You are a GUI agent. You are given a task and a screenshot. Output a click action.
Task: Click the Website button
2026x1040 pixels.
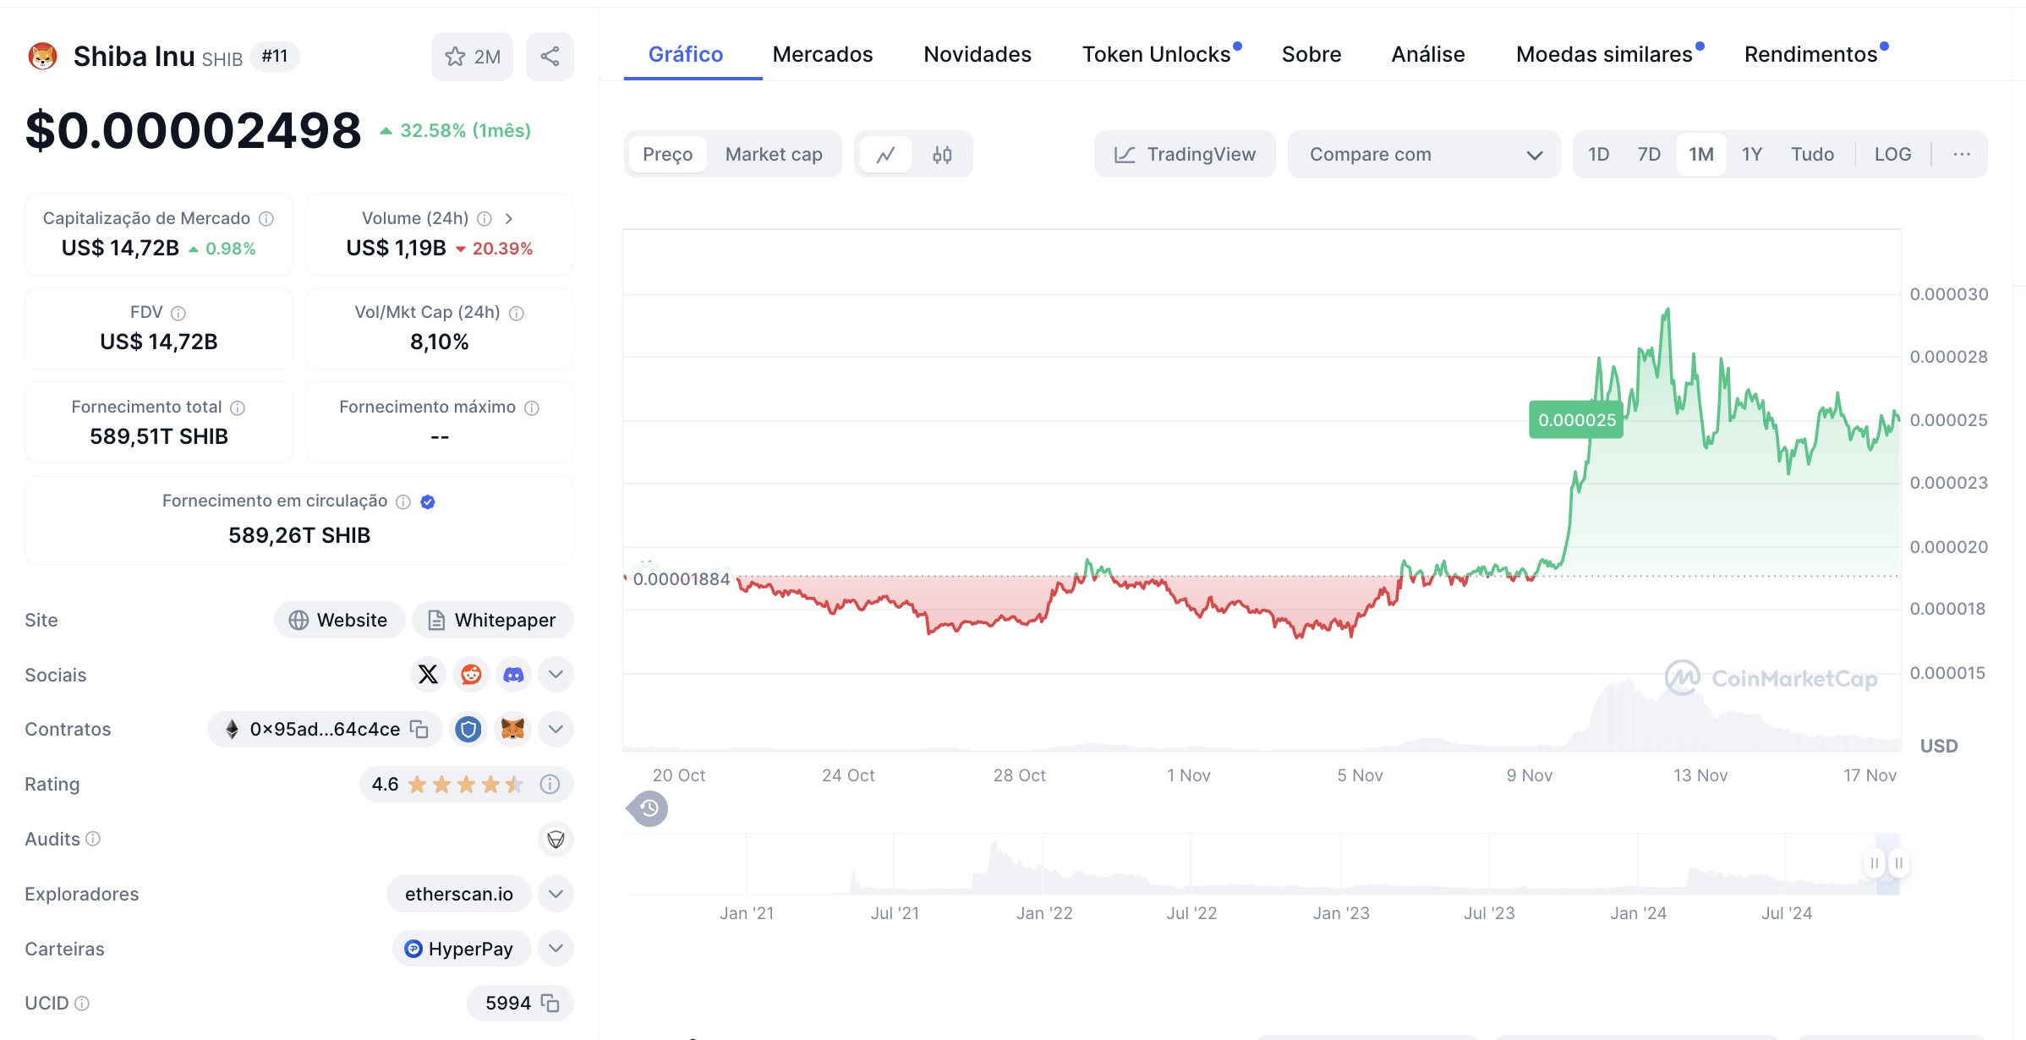pos(339,620)
